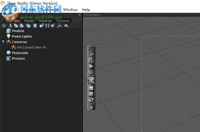Click the sphere with hammer icon
The width and height of the screenshot is (200, 132).
pos(42,26)
